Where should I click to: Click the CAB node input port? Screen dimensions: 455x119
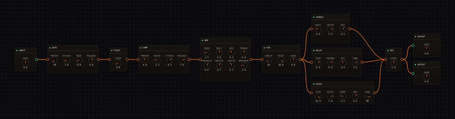[x=262, y=59]
